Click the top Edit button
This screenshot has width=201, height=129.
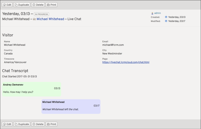pos(7,5)
